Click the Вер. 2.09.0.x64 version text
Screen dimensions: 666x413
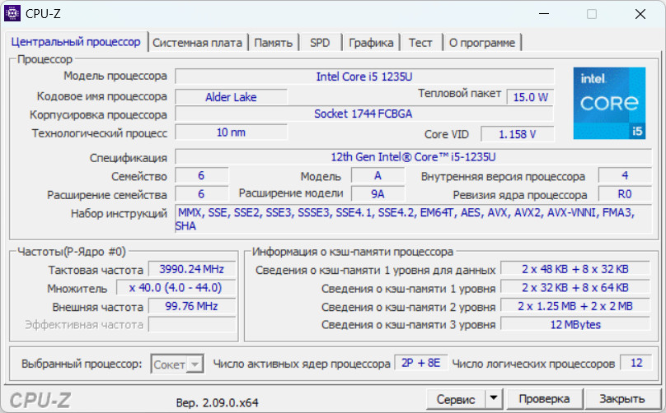pos(217,402)
